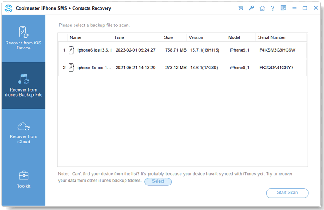Click phone icon of iphone 6s backup

pyautogui.click(x=71, y=68)
